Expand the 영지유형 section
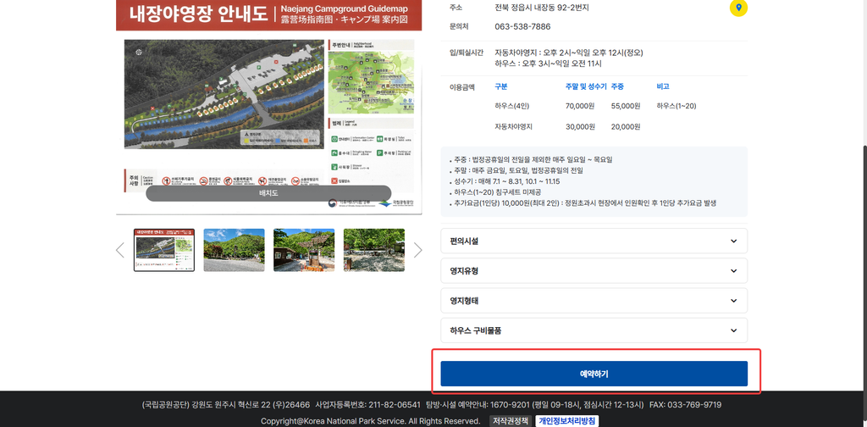 (x=594, y=271)
